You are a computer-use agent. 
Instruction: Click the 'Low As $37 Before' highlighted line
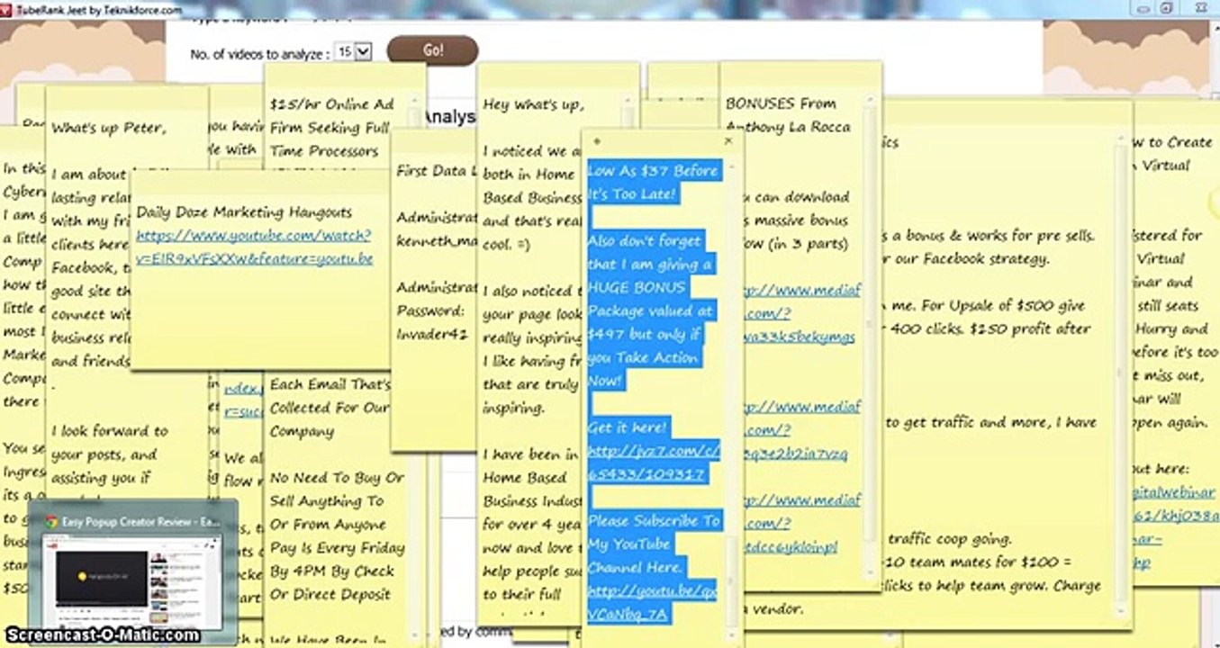653,170
